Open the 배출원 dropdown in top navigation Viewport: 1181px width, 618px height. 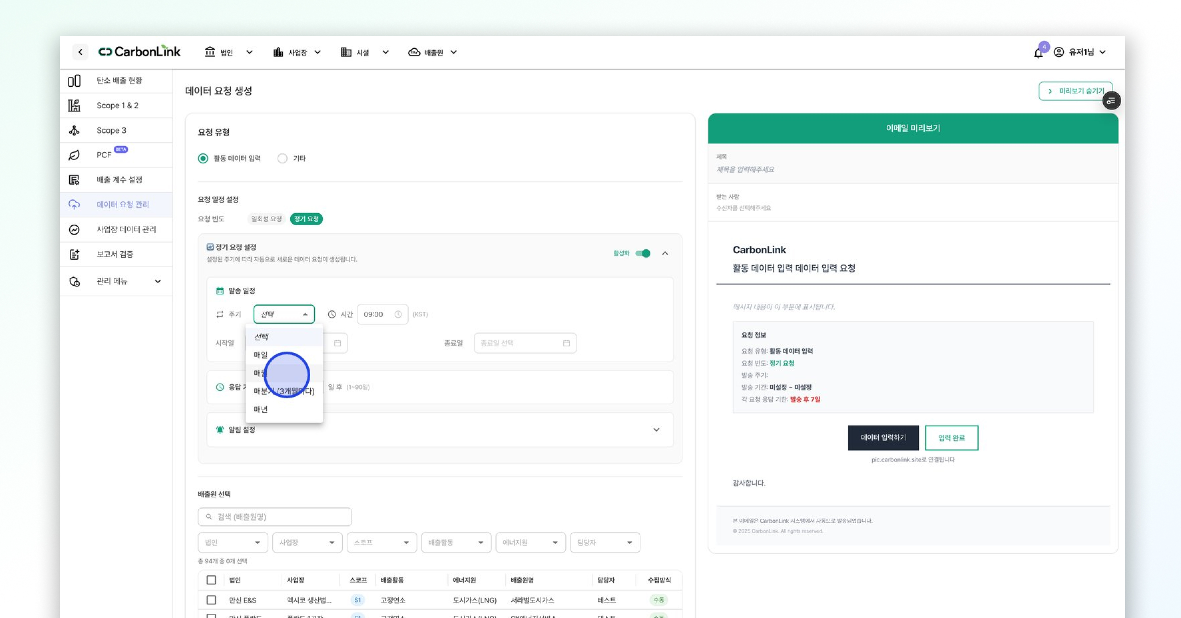[432, 52]
